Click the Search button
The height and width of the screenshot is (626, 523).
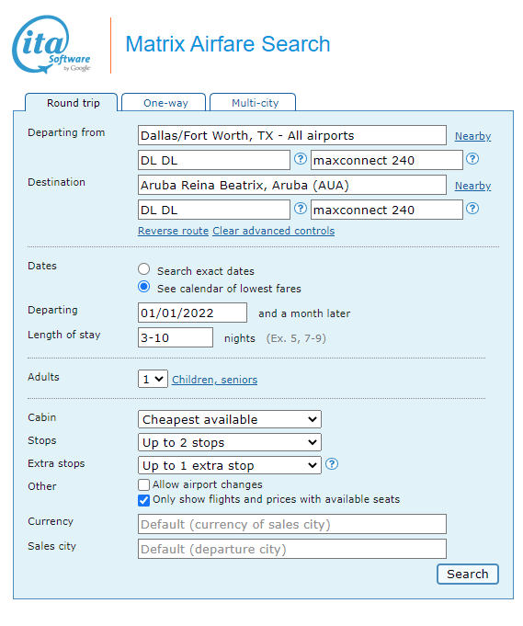pyautogui.click(x=468, y=575)
